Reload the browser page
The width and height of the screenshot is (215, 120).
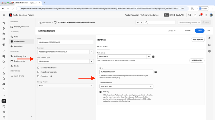point(13,9)
